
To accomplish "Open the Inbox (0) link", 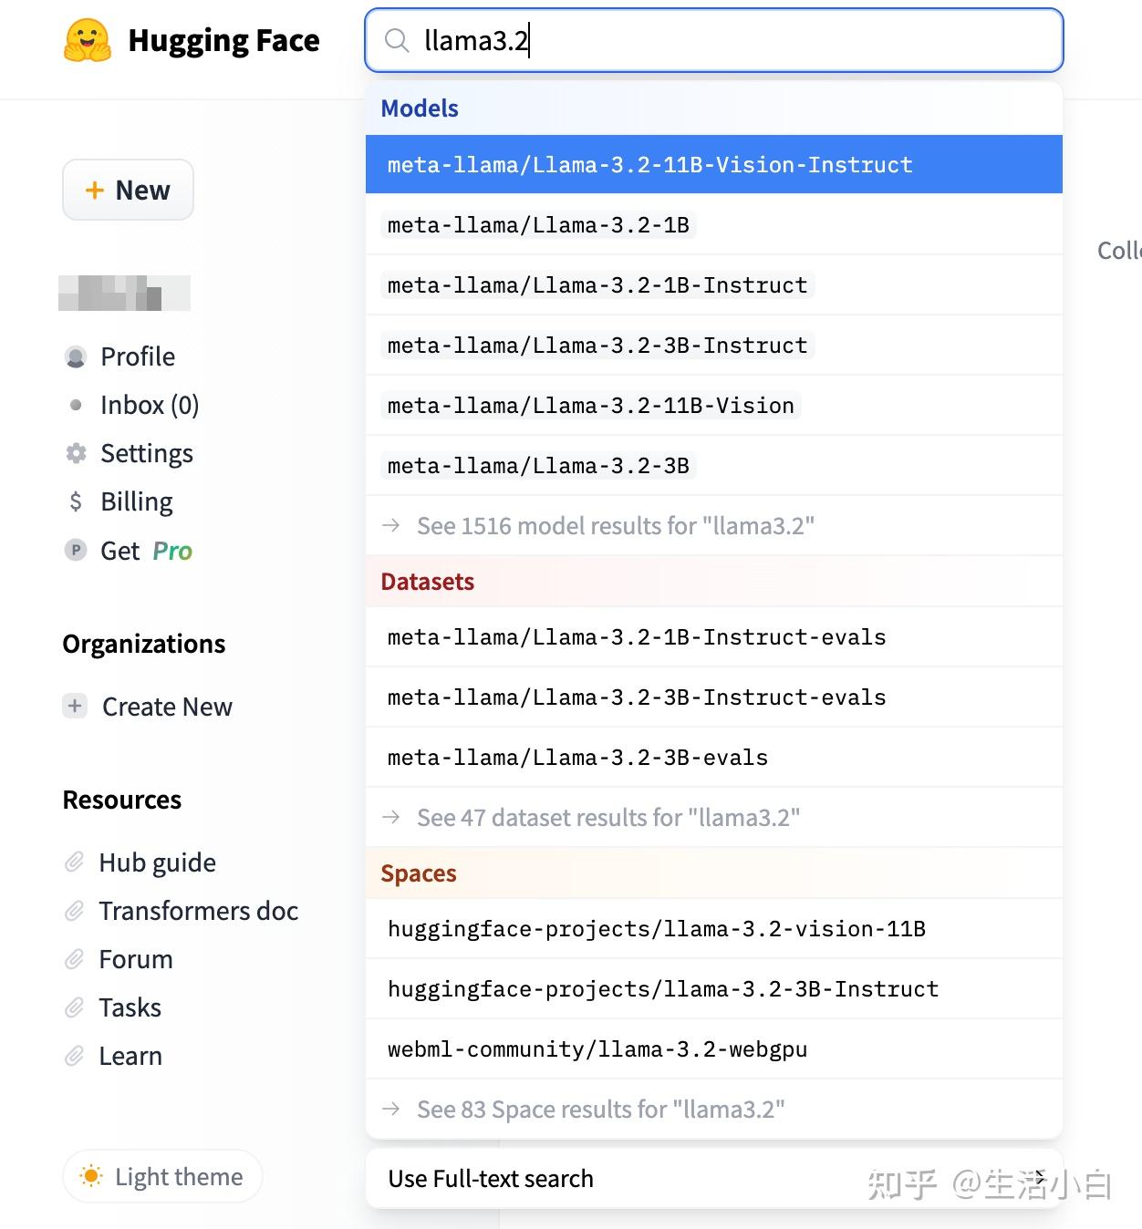I will point(150,405).
